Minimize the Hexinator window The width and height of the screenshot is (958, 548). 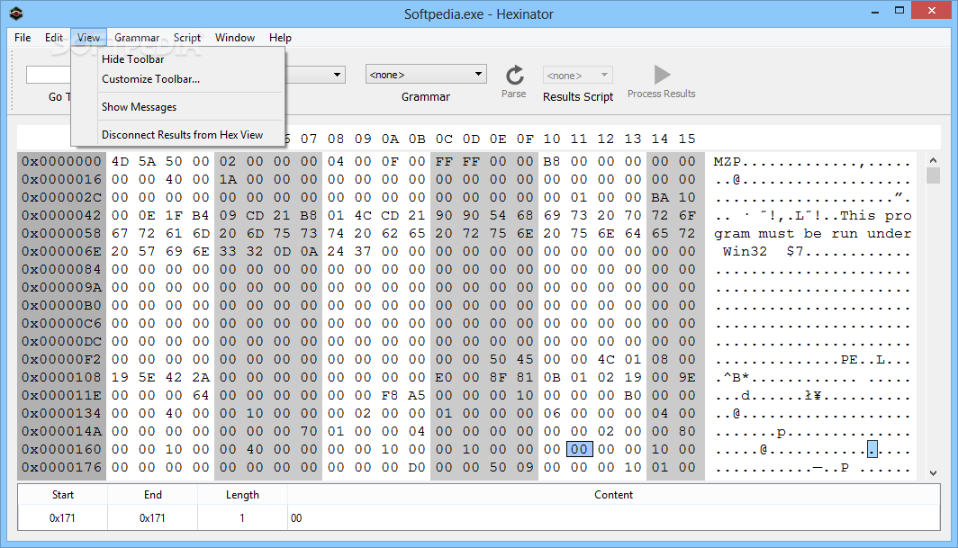click(x=875, y=11)
